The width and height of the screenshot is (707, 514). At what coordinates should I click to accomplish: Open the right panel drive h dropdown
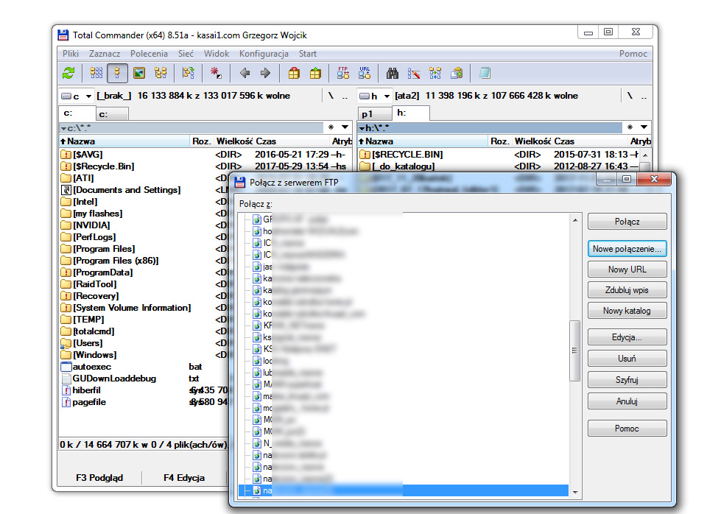[375, 96]
